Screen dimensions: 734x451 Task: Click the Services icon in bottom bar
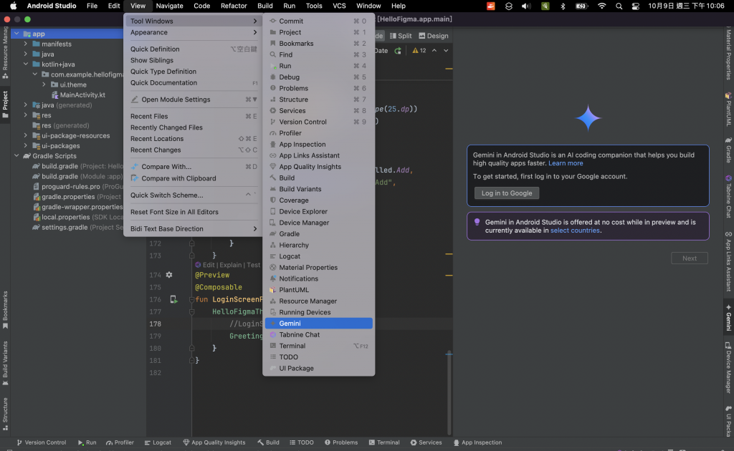click(414, 442)
